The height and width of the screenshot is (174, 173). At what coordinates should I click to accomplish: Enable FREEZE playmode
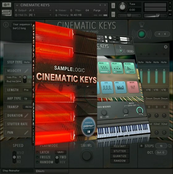37,157
